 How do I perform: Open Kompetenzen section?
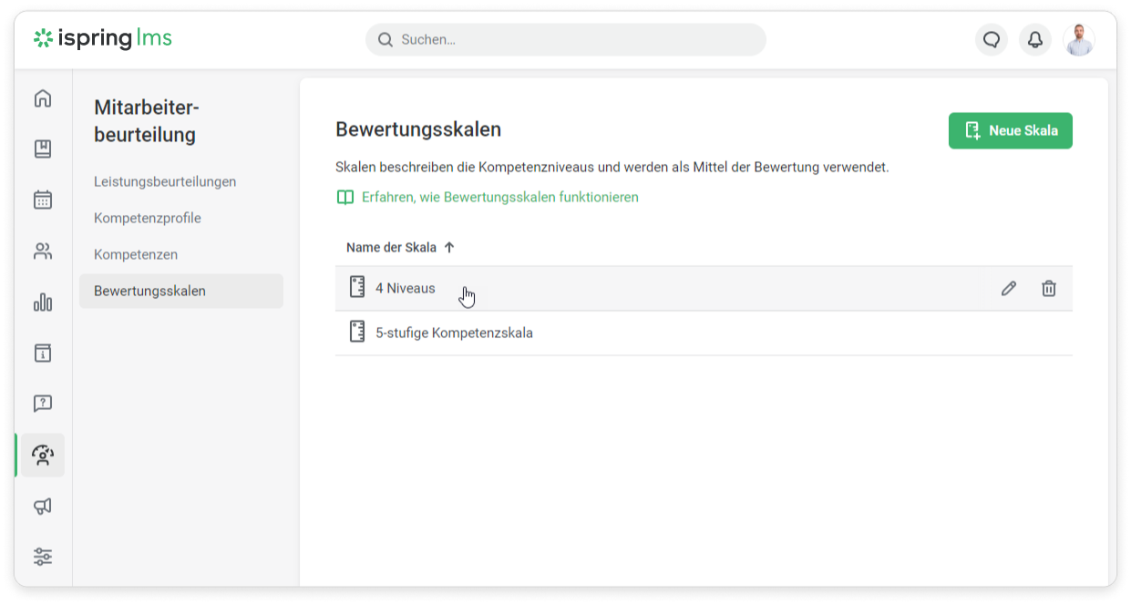pyautogui.click(x=136, y=254)
